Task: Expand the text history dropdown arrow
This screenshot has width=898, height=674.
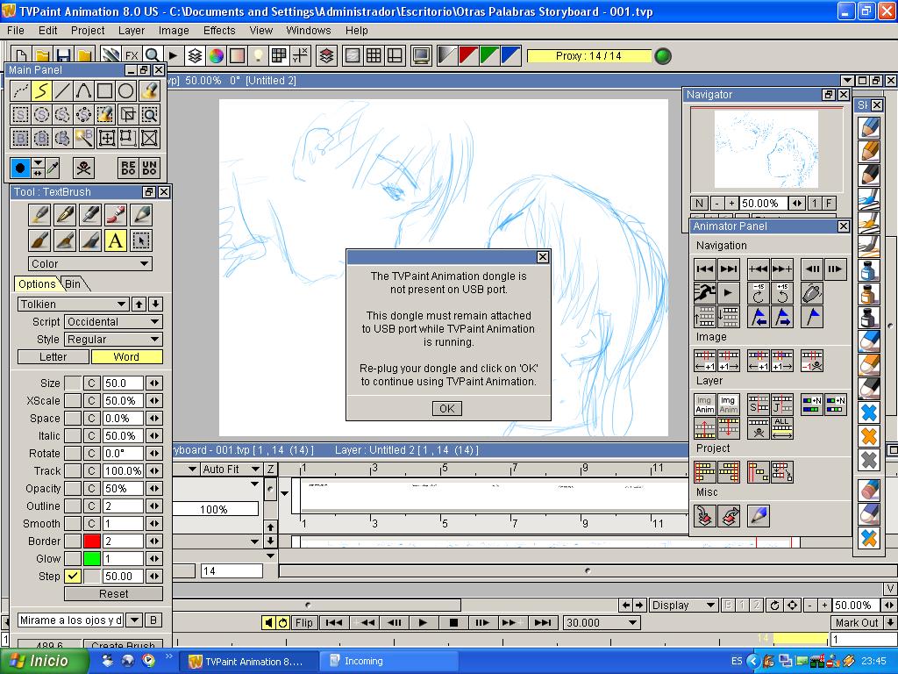Action: (x=134, y=620)
